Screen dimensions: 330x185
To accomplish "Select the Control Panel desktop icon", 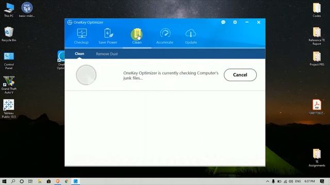I will (x=9, y=61).
